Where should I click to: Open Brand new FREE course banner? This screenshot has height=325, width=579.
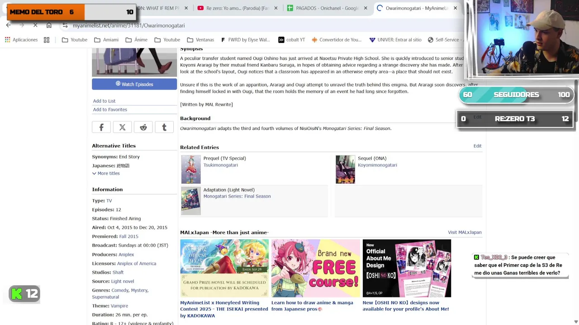point(315,269)
